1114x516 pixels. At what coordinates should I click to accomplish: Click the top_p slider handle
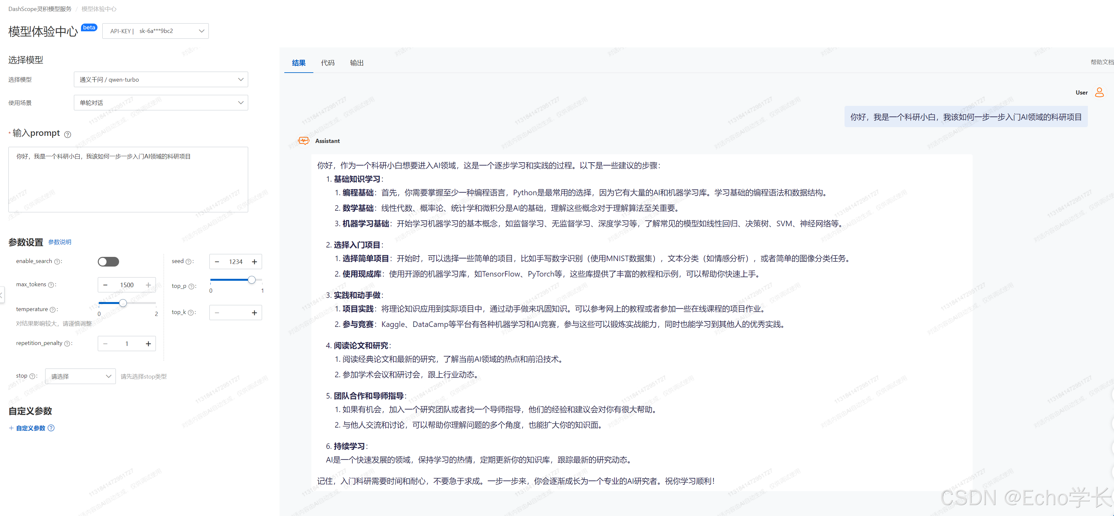pos(252,280)
